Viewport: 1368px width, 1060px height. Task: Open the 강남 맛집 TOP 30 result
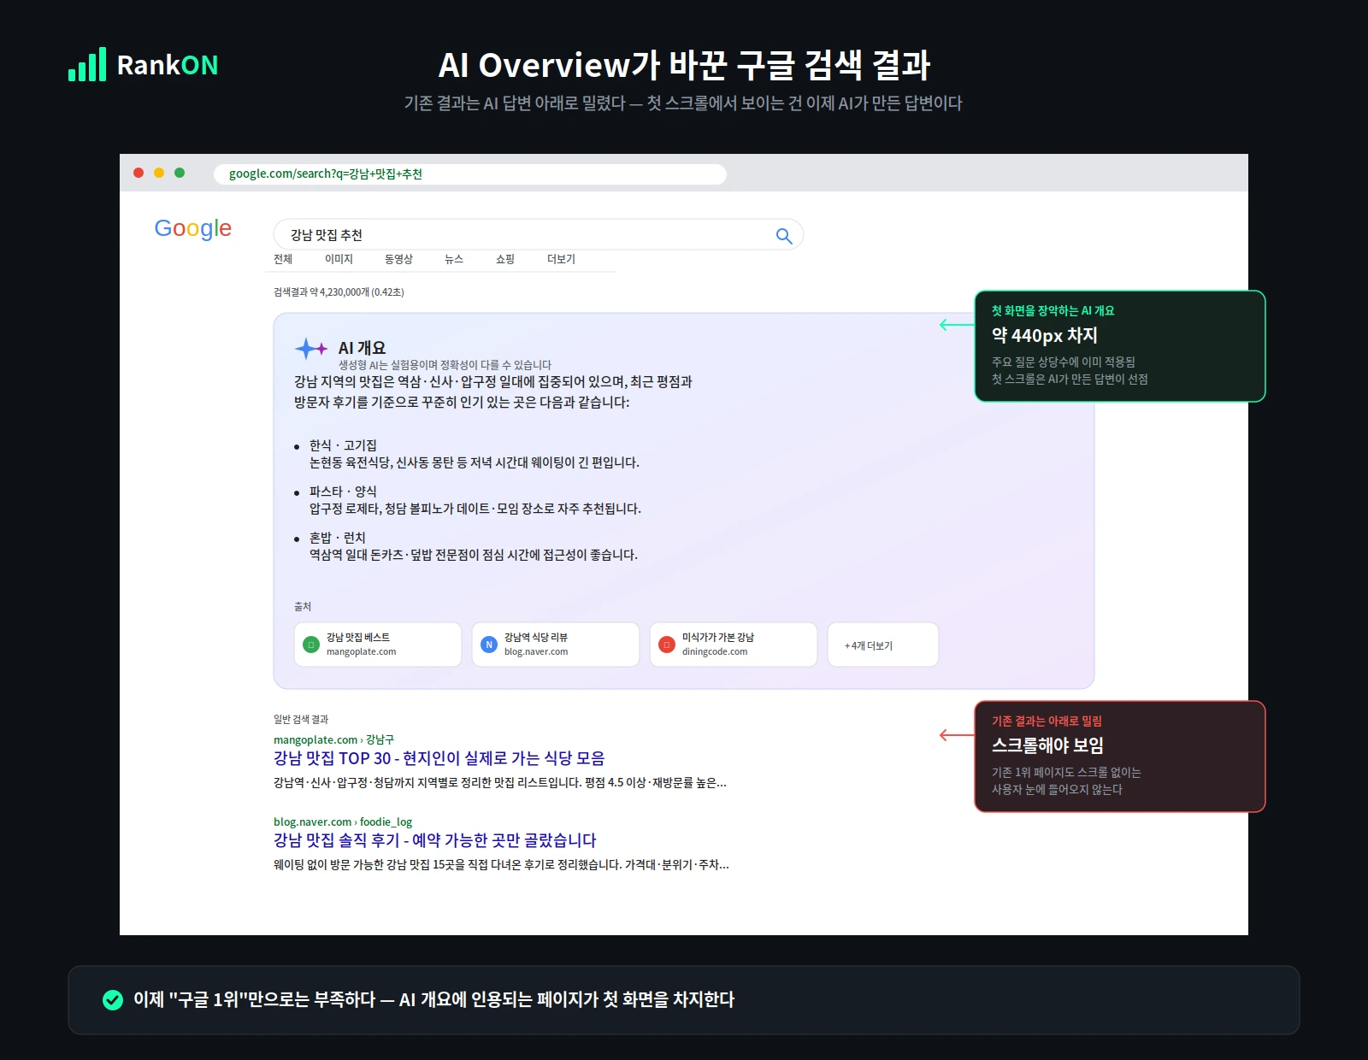pos(439,757)
